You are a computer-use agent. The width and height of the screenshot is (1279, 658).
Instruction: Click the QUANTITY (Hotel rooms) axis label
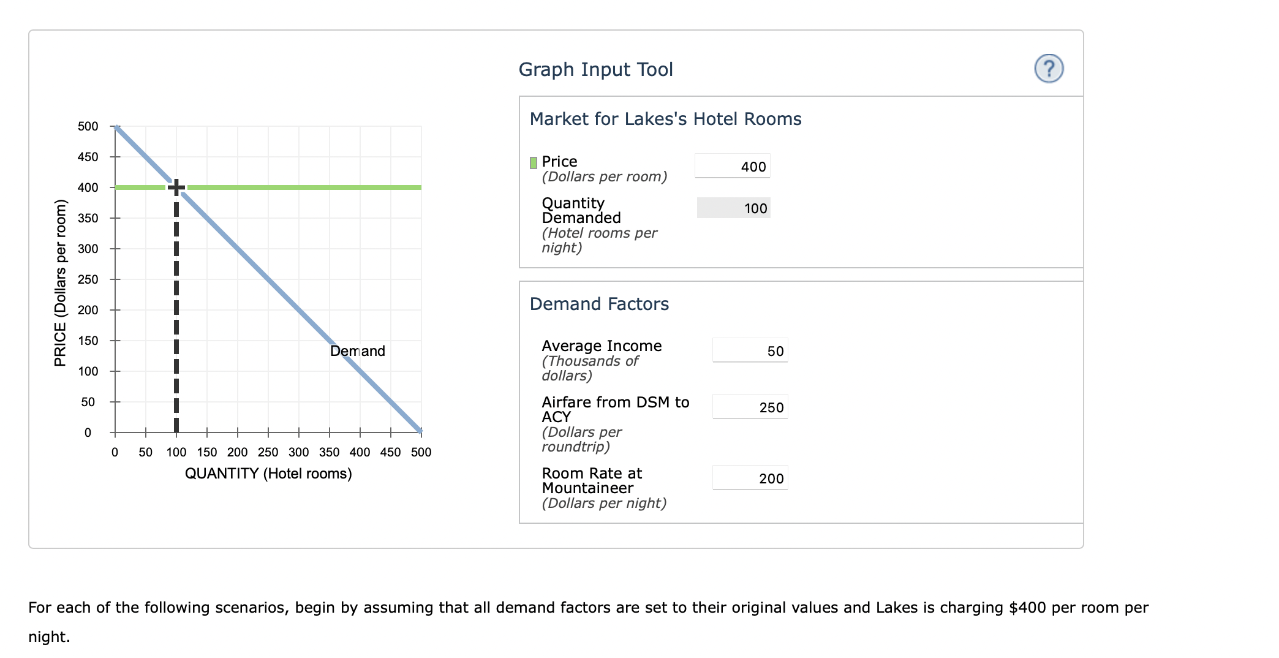click(x=268, y=472)
